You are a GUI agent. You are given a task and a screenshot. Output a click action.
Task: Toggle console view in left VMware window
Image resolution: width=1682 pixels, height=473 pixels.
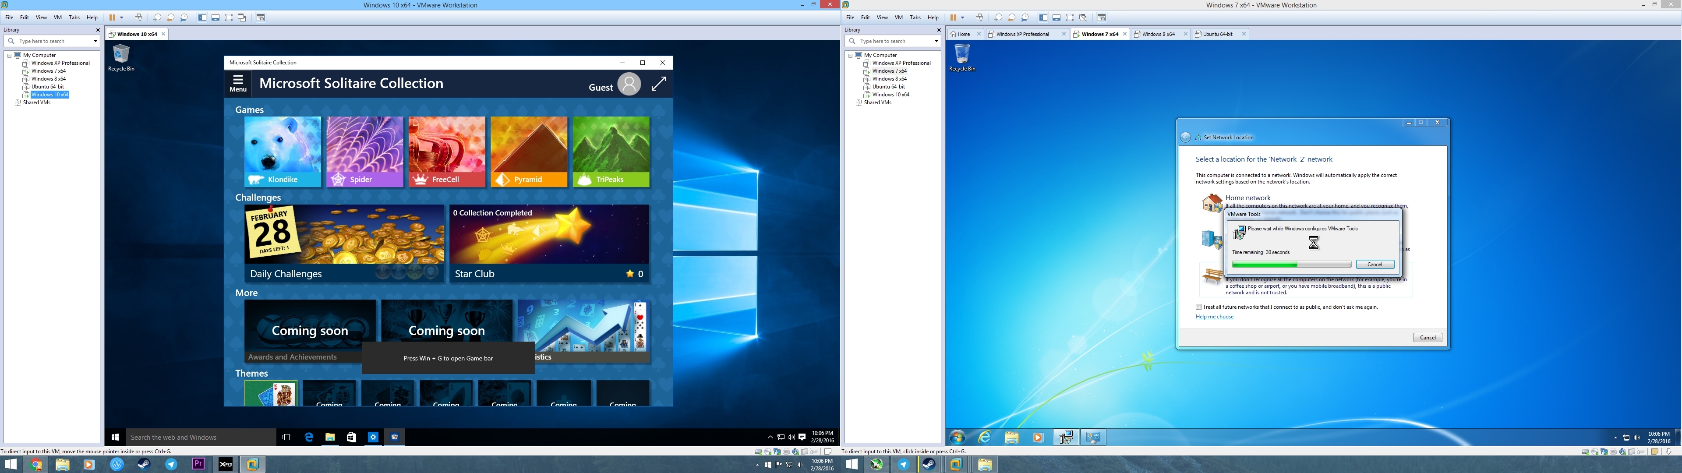[x=261, y=18]
